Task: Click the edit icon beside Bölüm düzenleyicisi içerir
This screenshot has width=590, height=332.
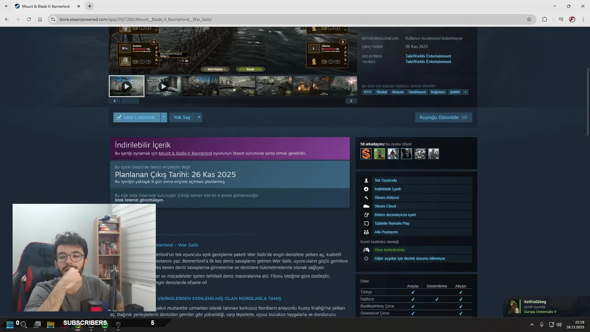Action: [x=366, y=215]
